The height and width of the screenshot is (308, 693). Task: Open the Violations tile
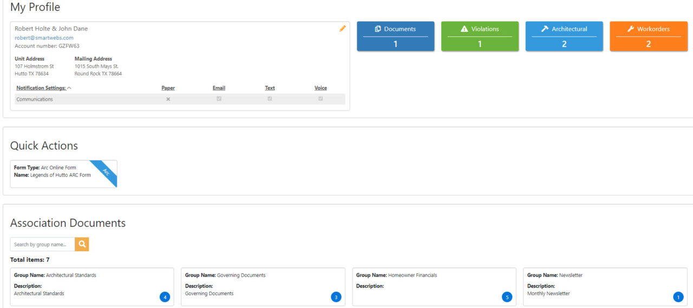pyautogui.click(x=480, y=36)
